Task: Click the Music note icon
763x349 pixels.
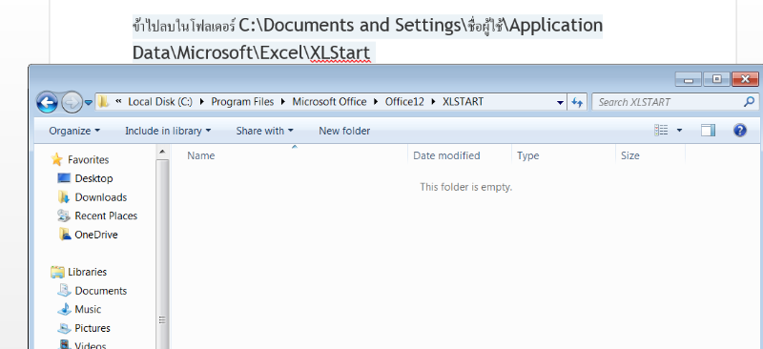Action: [64, 309]
